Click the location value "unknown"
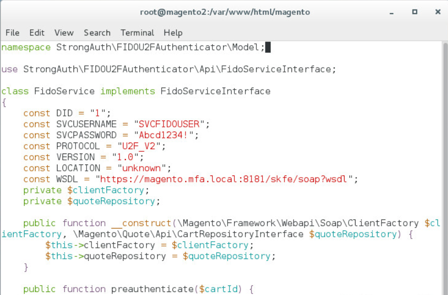The image size is (448, 295). (141, 168)
